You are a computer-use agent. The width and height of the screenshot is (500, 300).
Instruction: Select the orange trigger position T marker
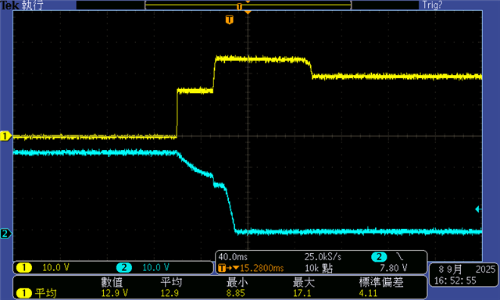point(229,20)
